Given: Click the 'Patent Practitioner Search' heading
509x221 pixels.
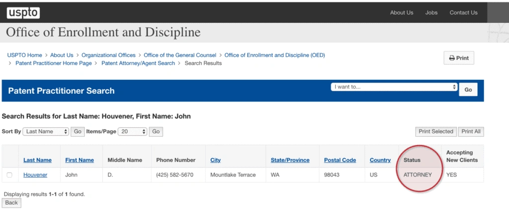Looking at the screenshot, I should point(61,91).
